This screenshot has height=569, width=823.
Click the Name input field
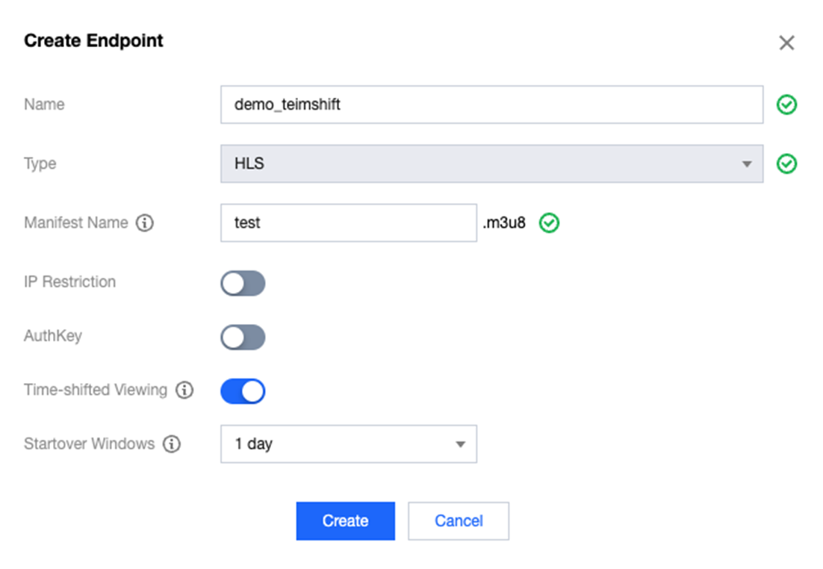pyautogui.click(x=491, y=105)
